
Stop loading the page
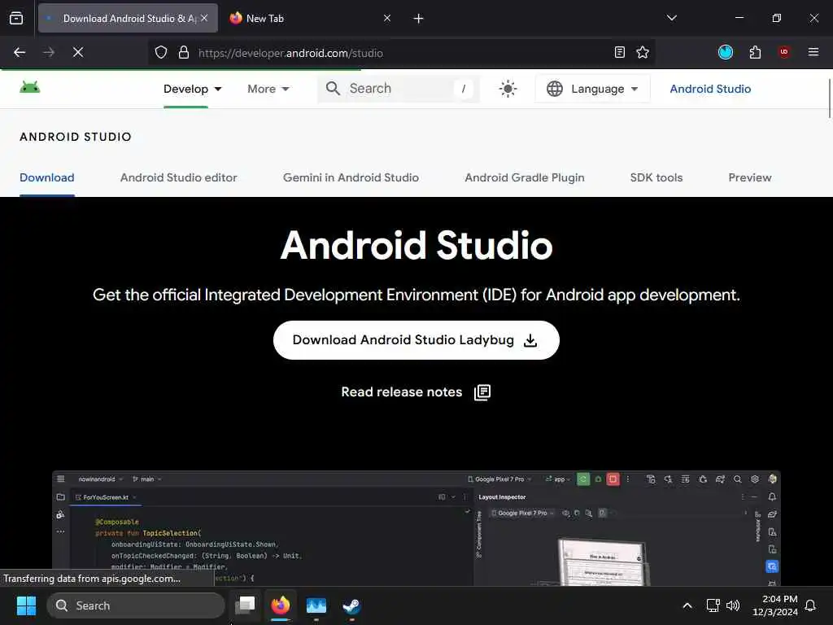[78, 52]
